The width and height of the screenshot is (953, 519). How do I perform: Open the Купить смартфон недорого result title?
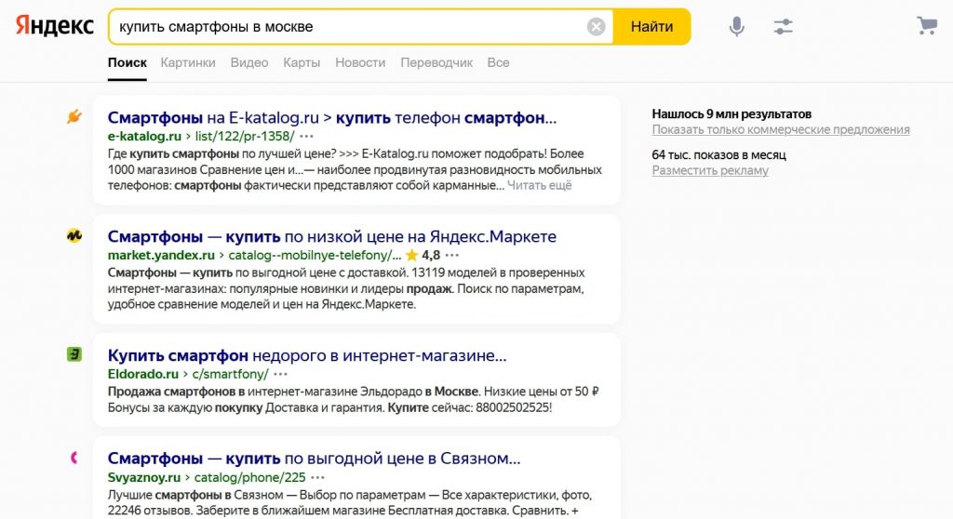point(307,355)
